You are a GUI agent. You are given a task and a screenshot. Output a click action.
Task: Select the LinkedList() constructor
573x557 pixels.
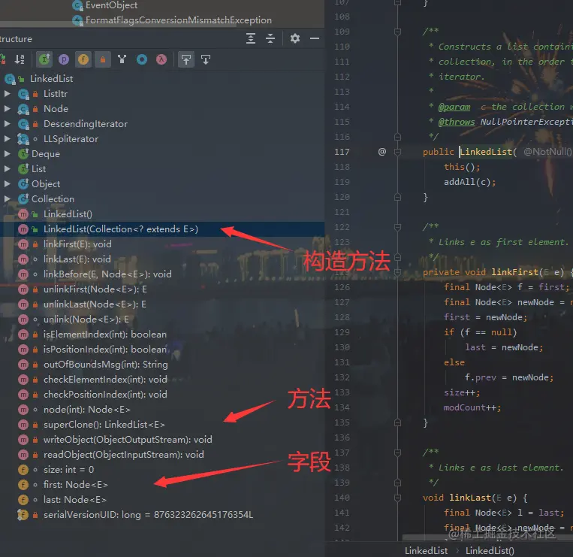click(68, 214)
